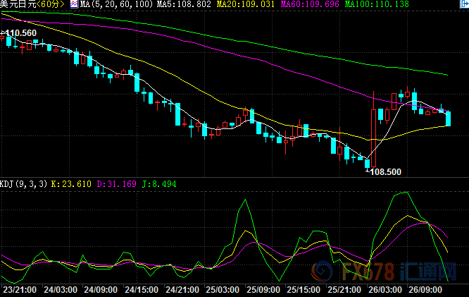Click the blue icon at top-right corner
Screen dimensions: 469x297
point(464,4)
